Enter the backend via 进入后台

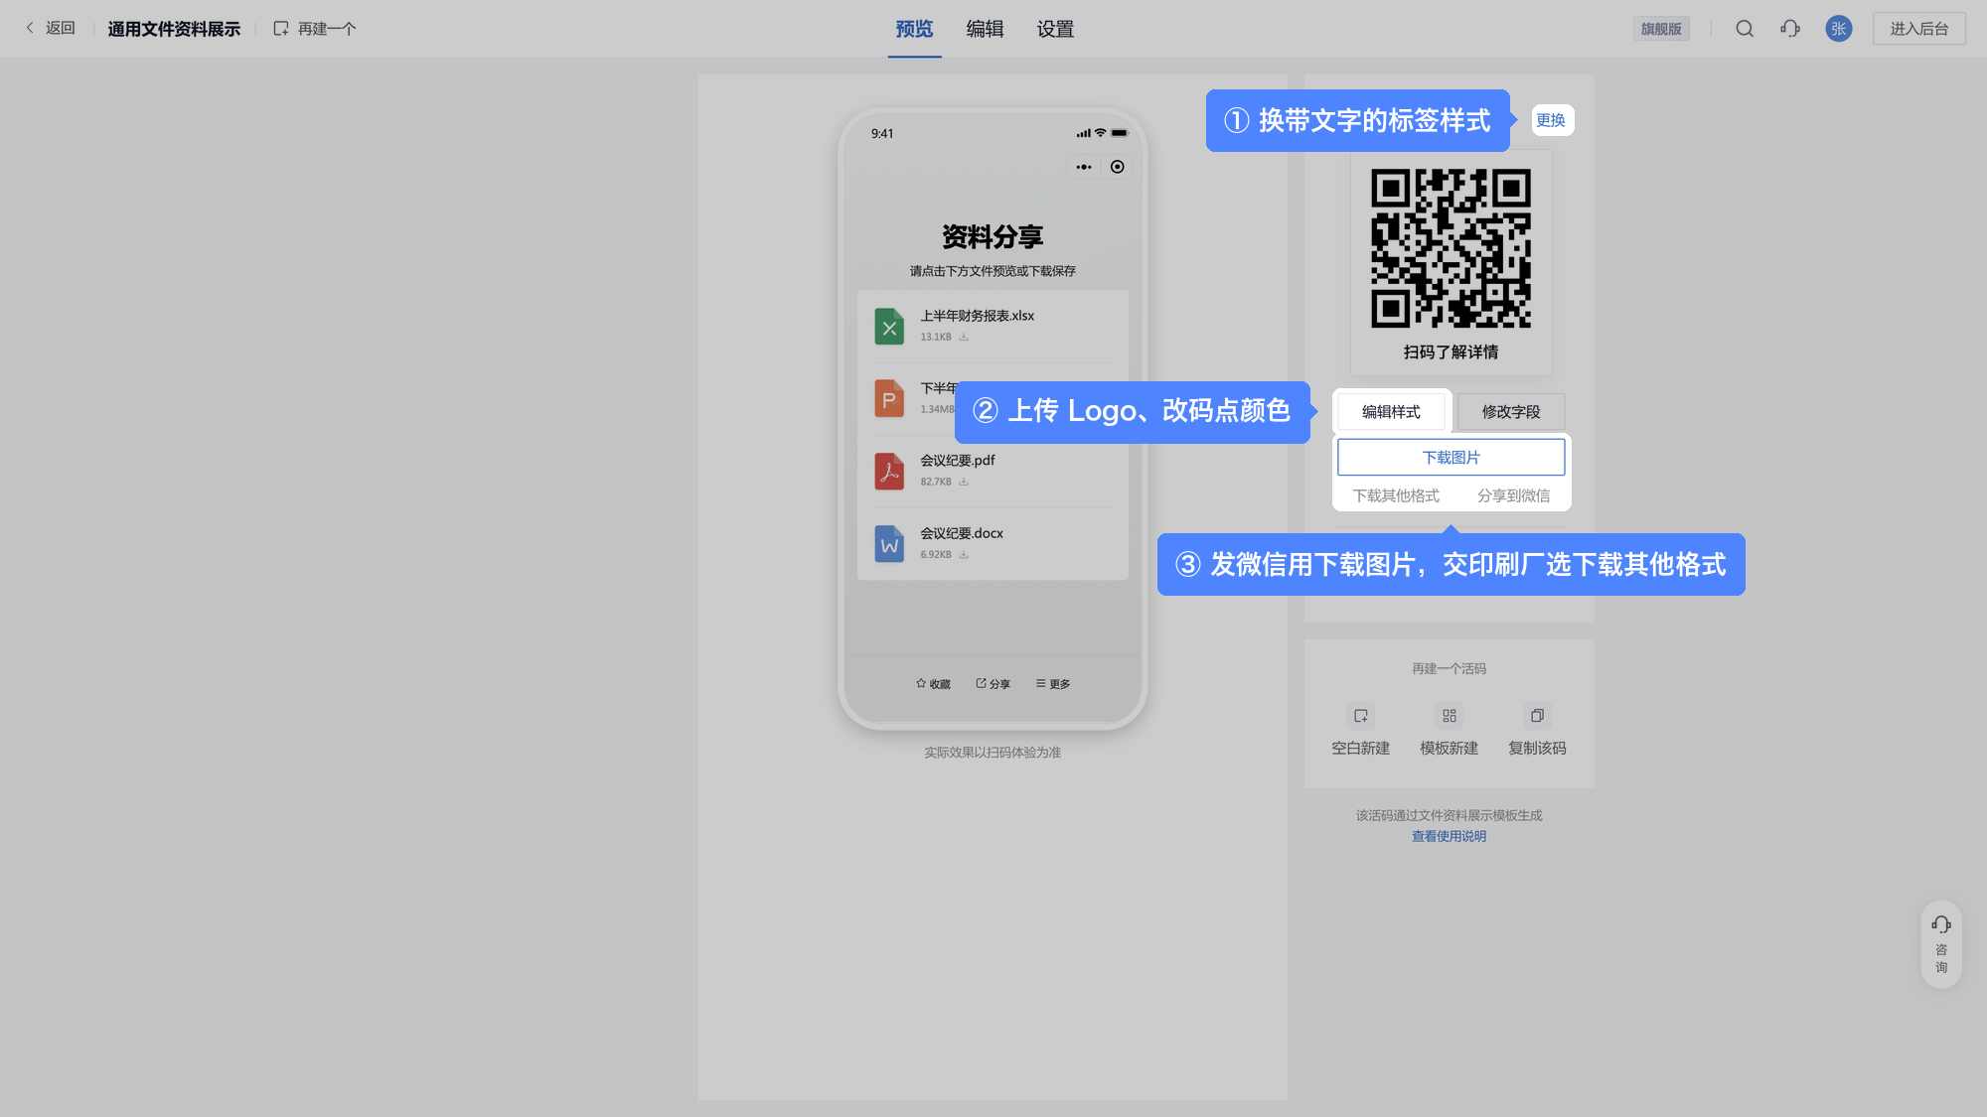pos(1919,28)
